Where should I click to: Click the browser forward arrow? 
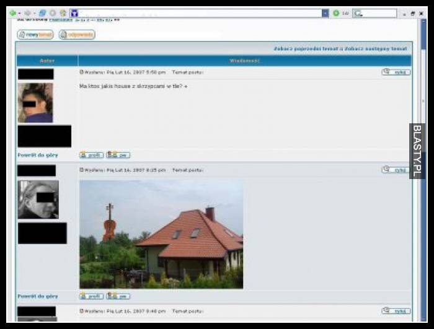coord(27,13)
